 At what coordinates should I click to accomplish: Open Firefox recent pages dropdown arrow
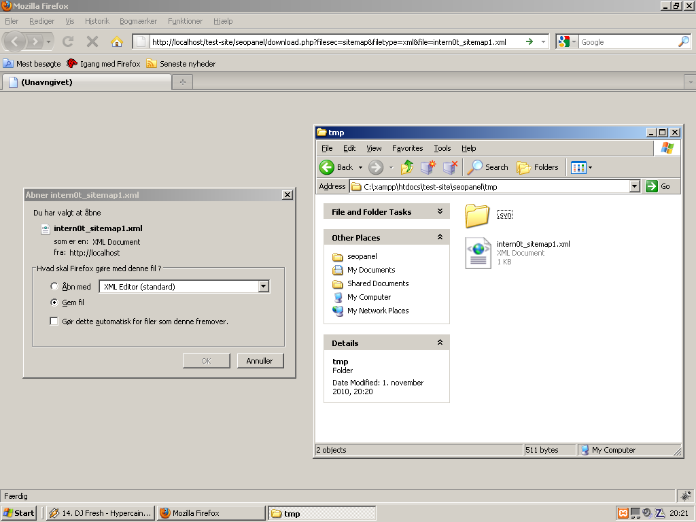pos(48,42)
